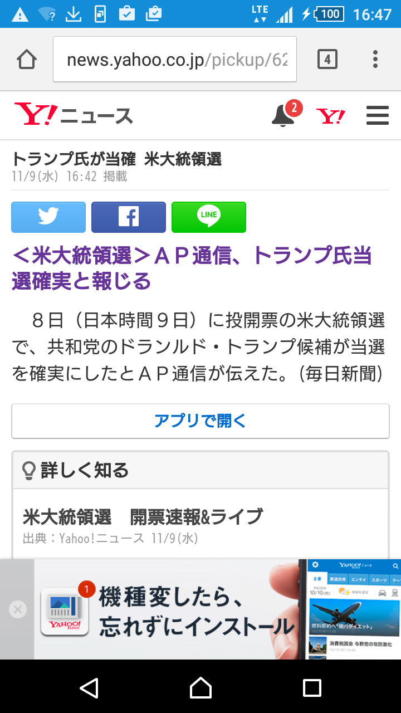Click the Y!ニュース logo
401x713 pixels.
point(74,115)
